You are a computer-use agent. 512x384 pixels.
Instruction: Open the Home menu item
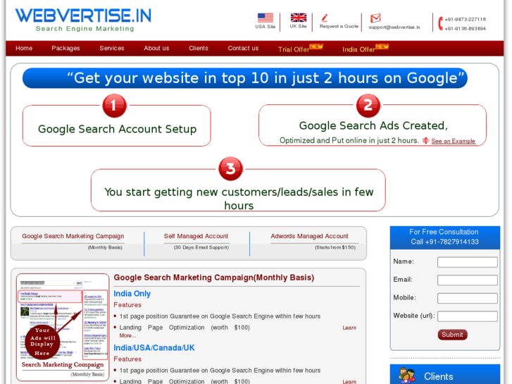[x=24, y=48]
